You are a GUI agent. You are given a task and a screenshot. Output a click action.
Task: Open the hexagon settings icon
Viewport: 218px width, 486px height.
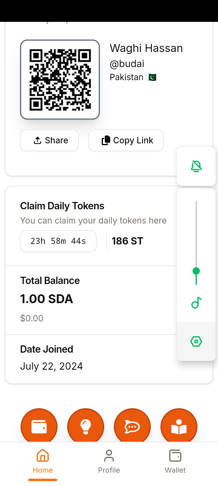(196, 341)
